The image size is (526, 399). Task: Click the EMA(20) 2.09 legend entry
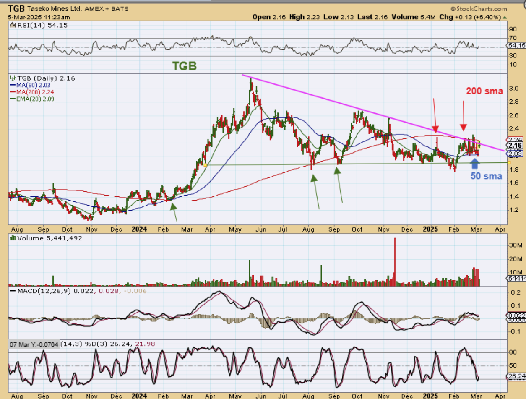pos(34,99)
